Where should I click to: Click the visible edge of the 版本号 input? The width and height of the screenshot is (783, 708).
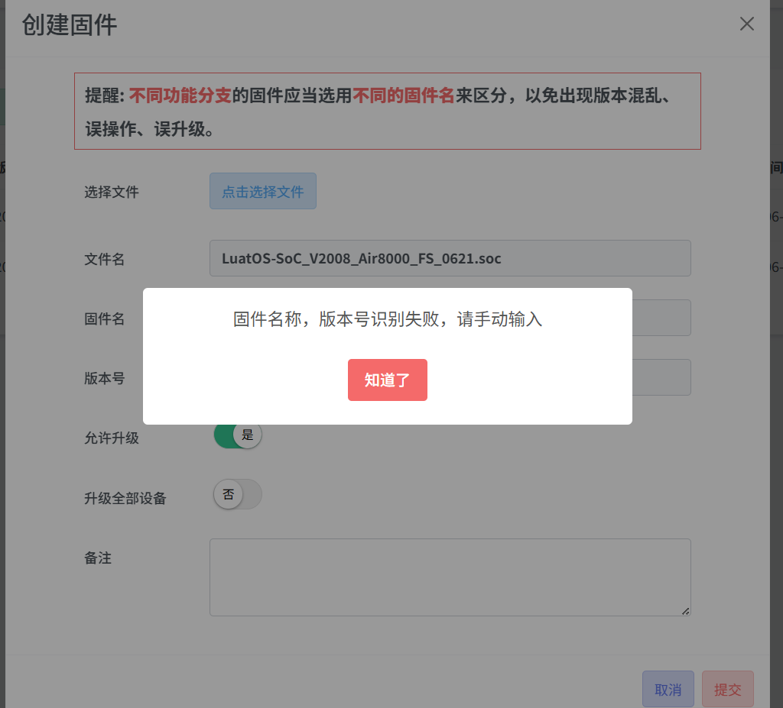pos(661,378)
